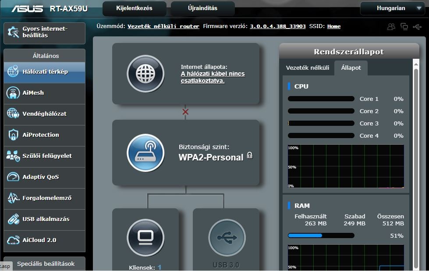Click the ASUS RT-AX59U logo
This screenshot has width=429, height=271.
[49, 9]
